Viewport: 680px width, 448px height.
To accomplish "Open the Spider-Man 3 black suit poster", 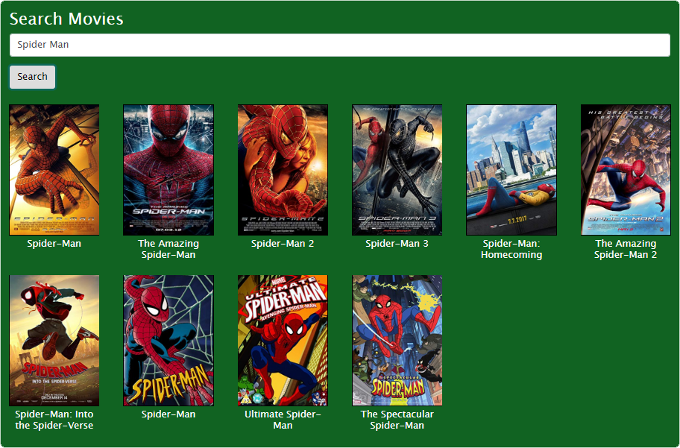I will 397,170.
